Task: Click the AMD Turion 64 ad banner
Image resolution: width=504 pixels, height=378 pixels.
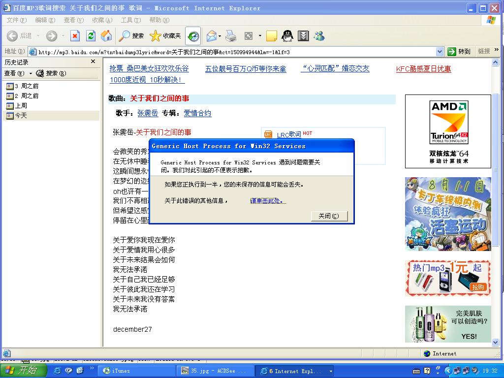Action: click(x=448, y=131)
